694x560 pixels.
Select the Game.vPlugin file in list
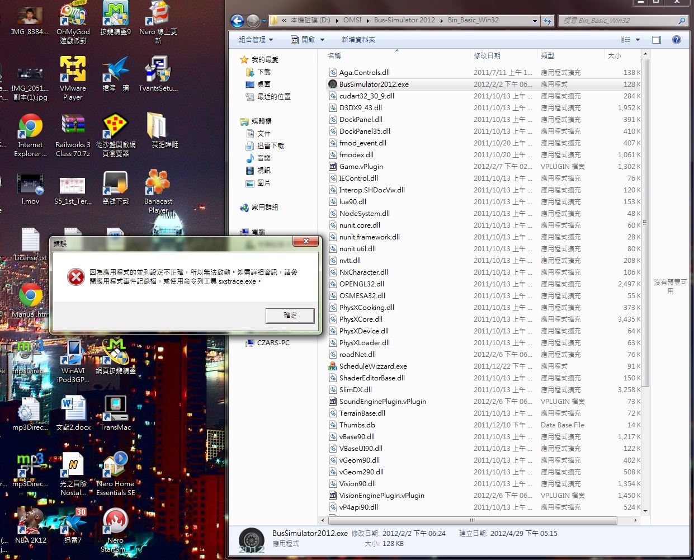pyautogui.click(x=361, y=167)
